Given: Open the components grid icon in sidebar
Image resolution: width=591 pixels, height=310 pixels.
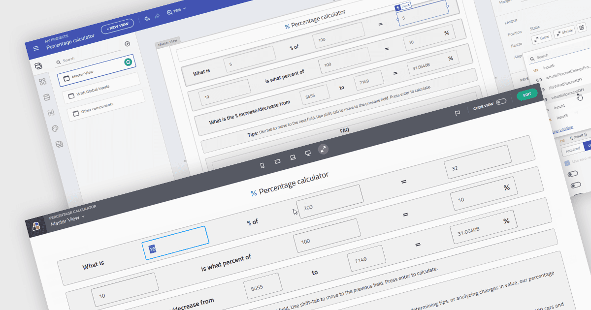Looking at the screenshot, I should click(42, 82).
